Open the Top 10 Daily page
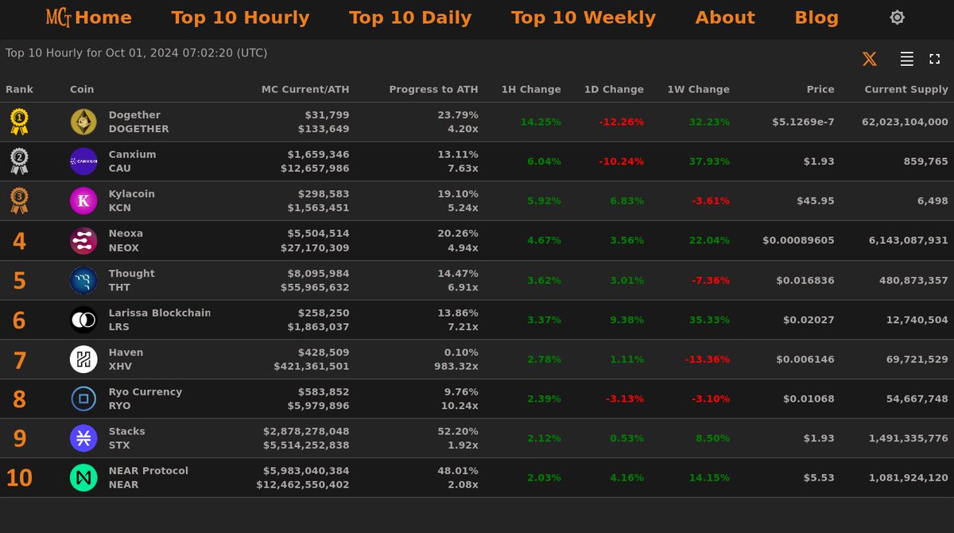This screenshot has height=533, width=954. coord(410,18)
